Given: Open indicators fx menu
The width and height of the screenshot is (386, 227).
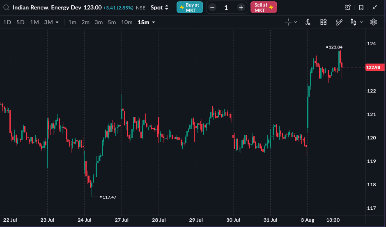Looking at the screenshot, I should click(308, 22).
